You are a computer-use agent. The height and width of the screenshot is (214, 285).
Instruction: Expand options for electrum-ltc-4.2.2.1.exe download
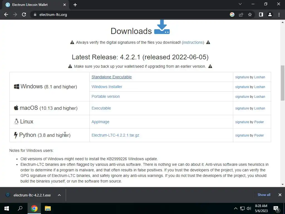pyautogui.click(x=59, y=195)
